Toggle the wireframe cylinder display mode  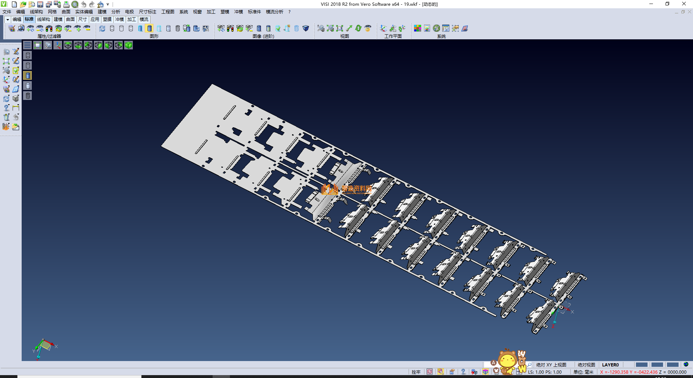[x=112, y=28]
